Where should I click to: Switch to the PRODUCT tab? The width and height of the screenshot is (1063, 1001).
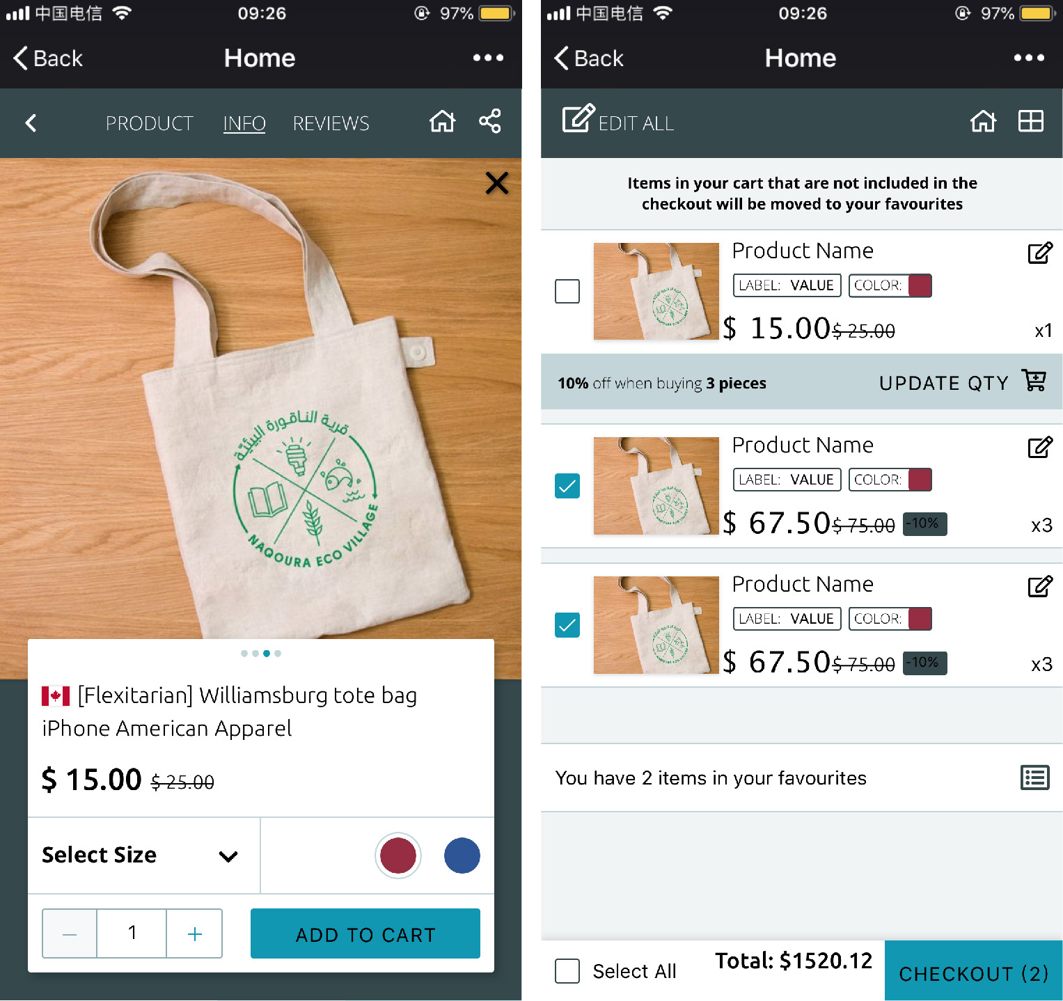150,123
